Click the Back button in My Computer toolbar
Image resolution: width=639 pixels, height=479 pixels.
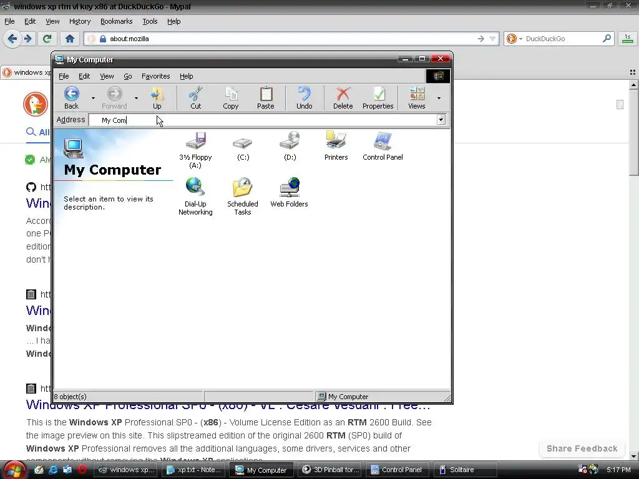pos(71,98)
